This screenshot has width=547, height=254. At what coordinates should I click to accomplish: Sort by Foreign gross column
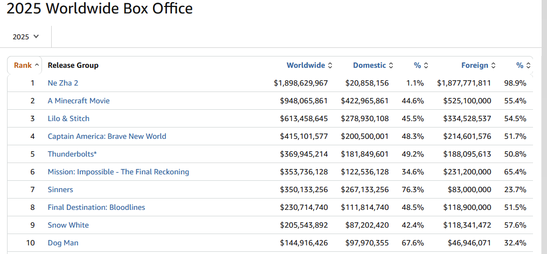[477, 65]
